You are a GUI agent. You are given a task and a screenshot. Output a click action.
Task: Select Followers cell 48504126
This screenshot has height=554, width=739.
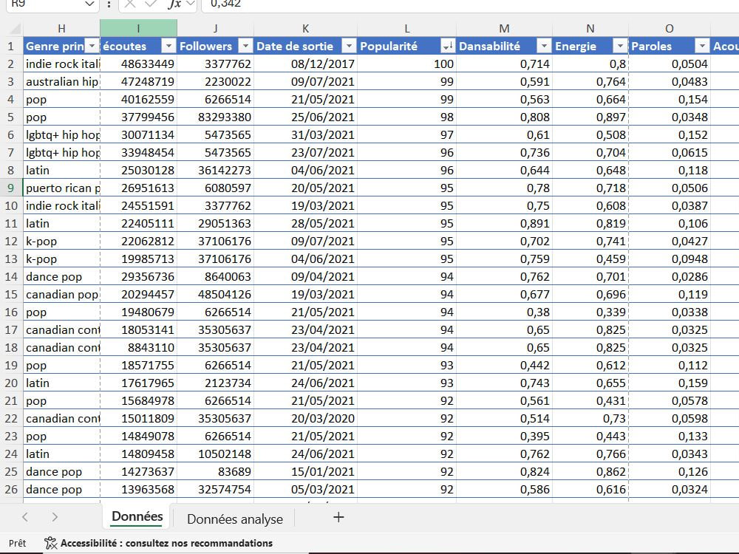(x=215, y=295)
